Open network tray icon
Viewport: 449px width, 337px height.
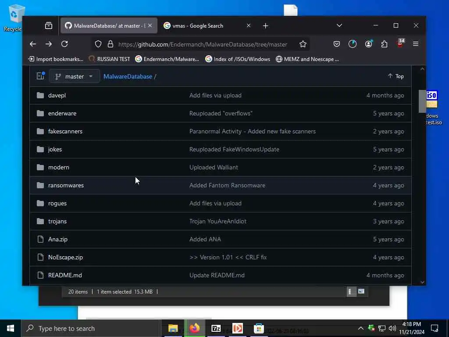click(382, 328)
